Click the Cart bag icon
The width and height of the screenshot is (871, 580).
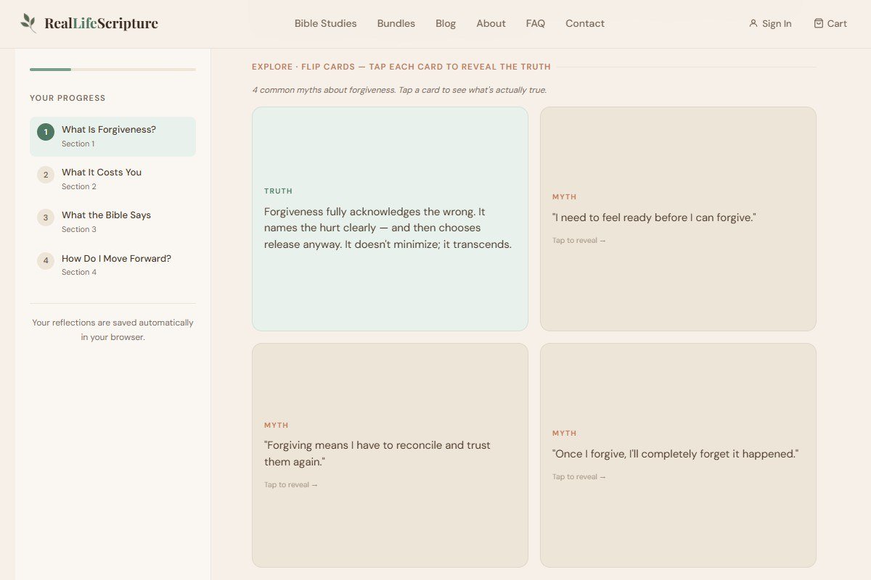[819, 23]
